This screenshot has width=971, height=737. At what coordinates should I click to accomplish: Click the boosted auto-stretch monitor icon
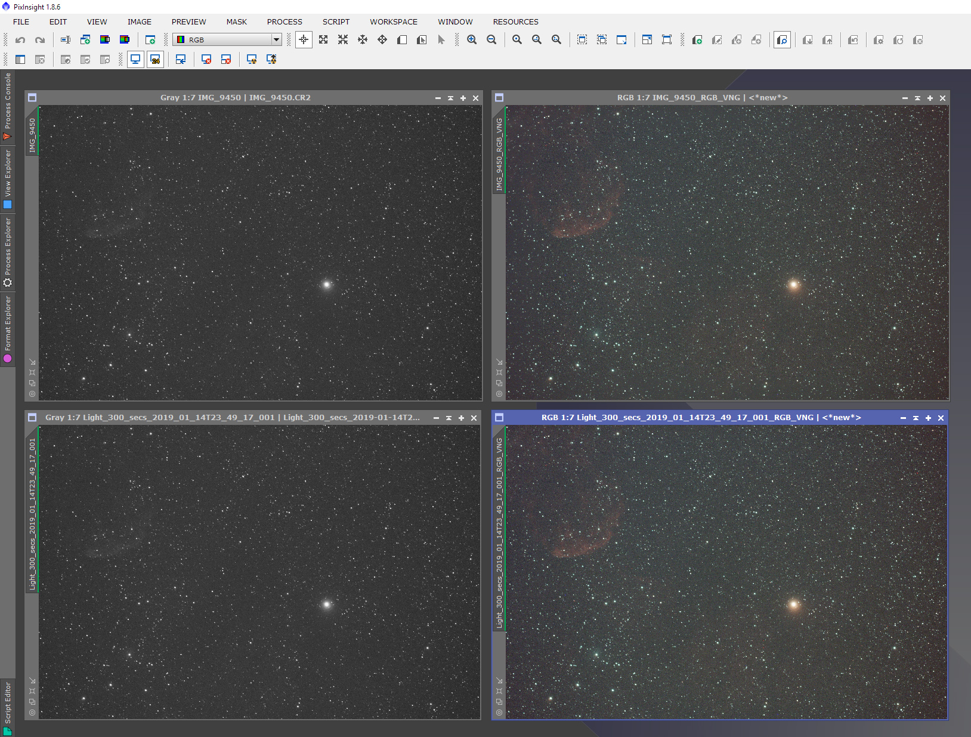coord(271,60)
